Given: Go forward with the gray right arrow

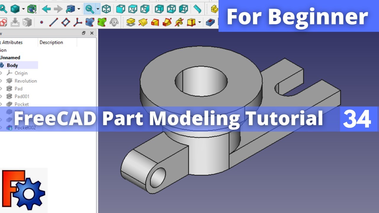Looking at the screenshot, I should coord(58,9).
